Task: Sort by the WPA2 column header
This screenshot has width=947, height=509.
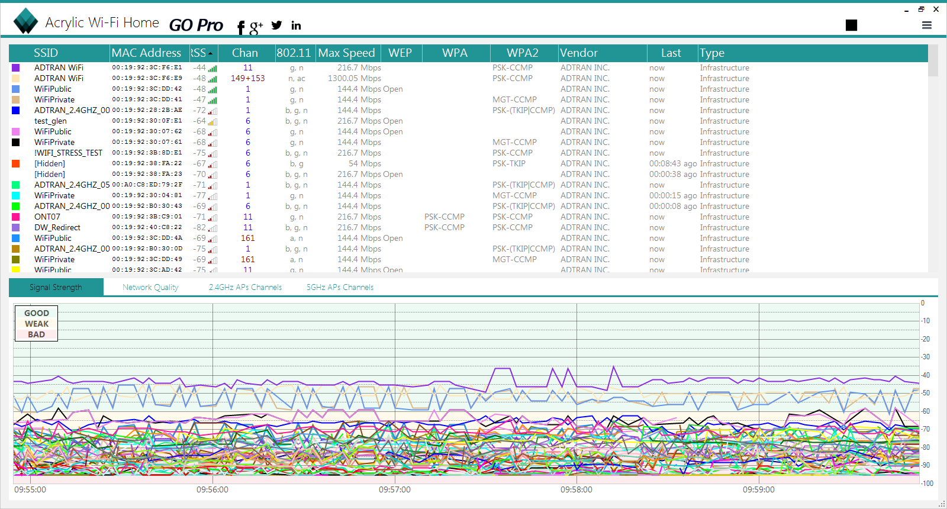Action: click(524, 53)
